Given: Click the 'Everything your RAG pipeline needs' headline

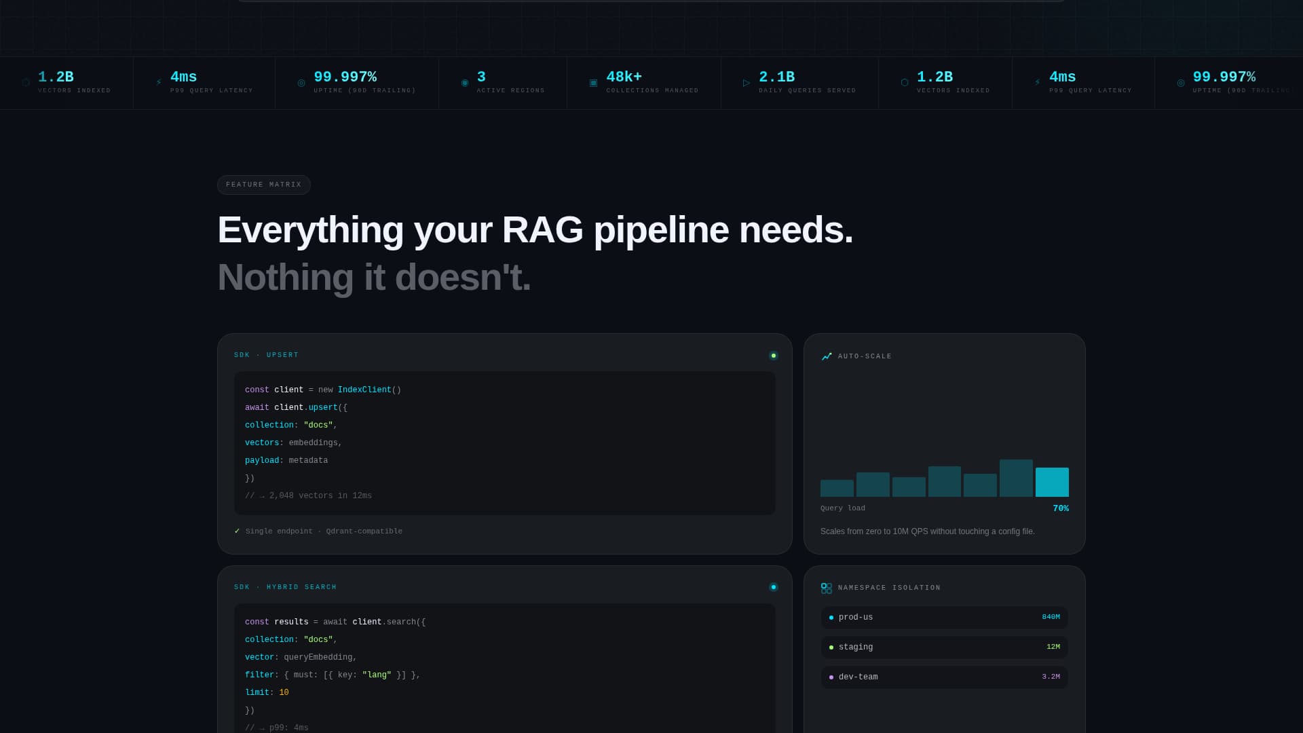Looking at the screenshot, I should 535,230.
